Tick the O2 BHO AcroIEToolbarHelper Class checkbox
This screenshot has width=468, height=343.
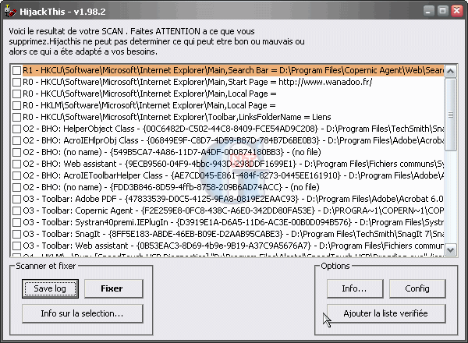(16, 175)
